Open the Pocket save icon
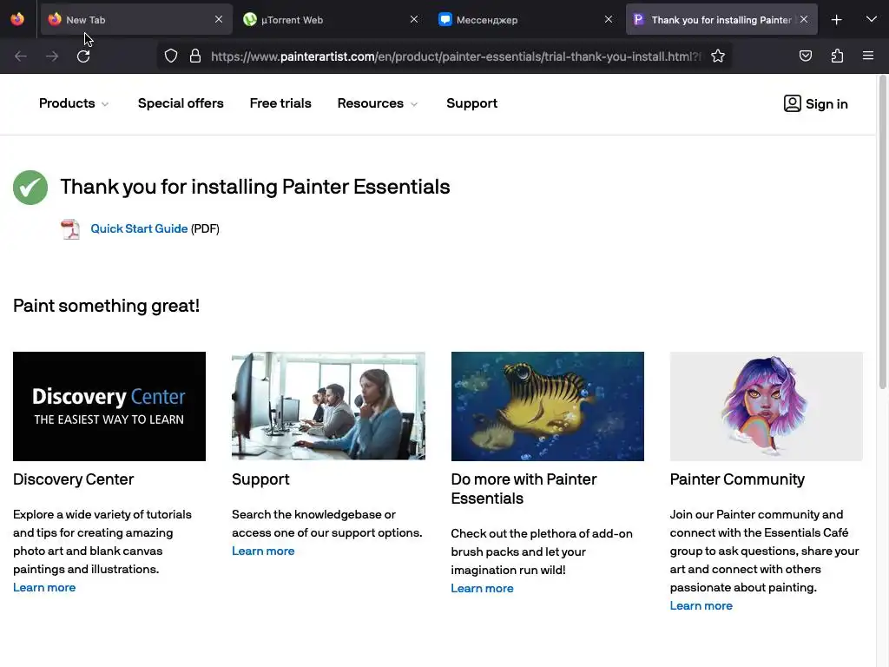The width and height of the screenshot is (889, 667). (806, 56)
